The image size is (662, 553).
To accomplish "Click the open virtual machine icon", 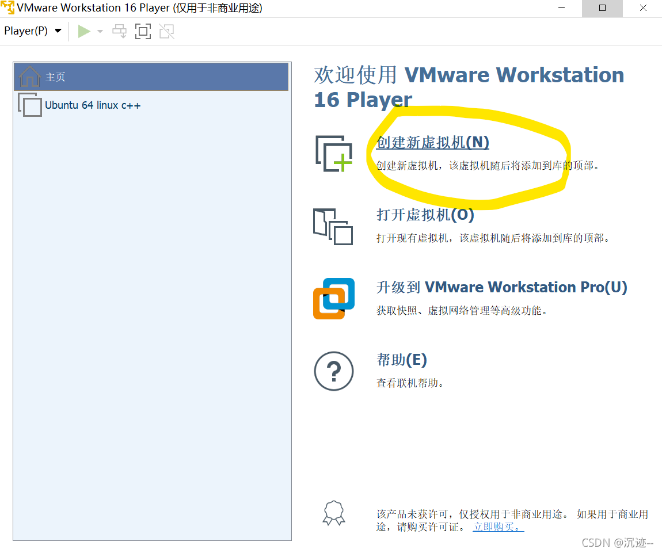I will pyautogui.click(x=333, y=227).
